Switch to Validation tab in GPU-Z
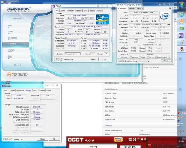 click(x=139, y=8)
